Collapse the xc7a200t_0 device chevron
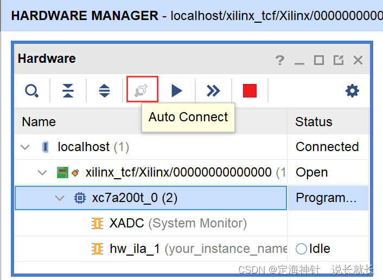The image size is (383, 280). 60,198
